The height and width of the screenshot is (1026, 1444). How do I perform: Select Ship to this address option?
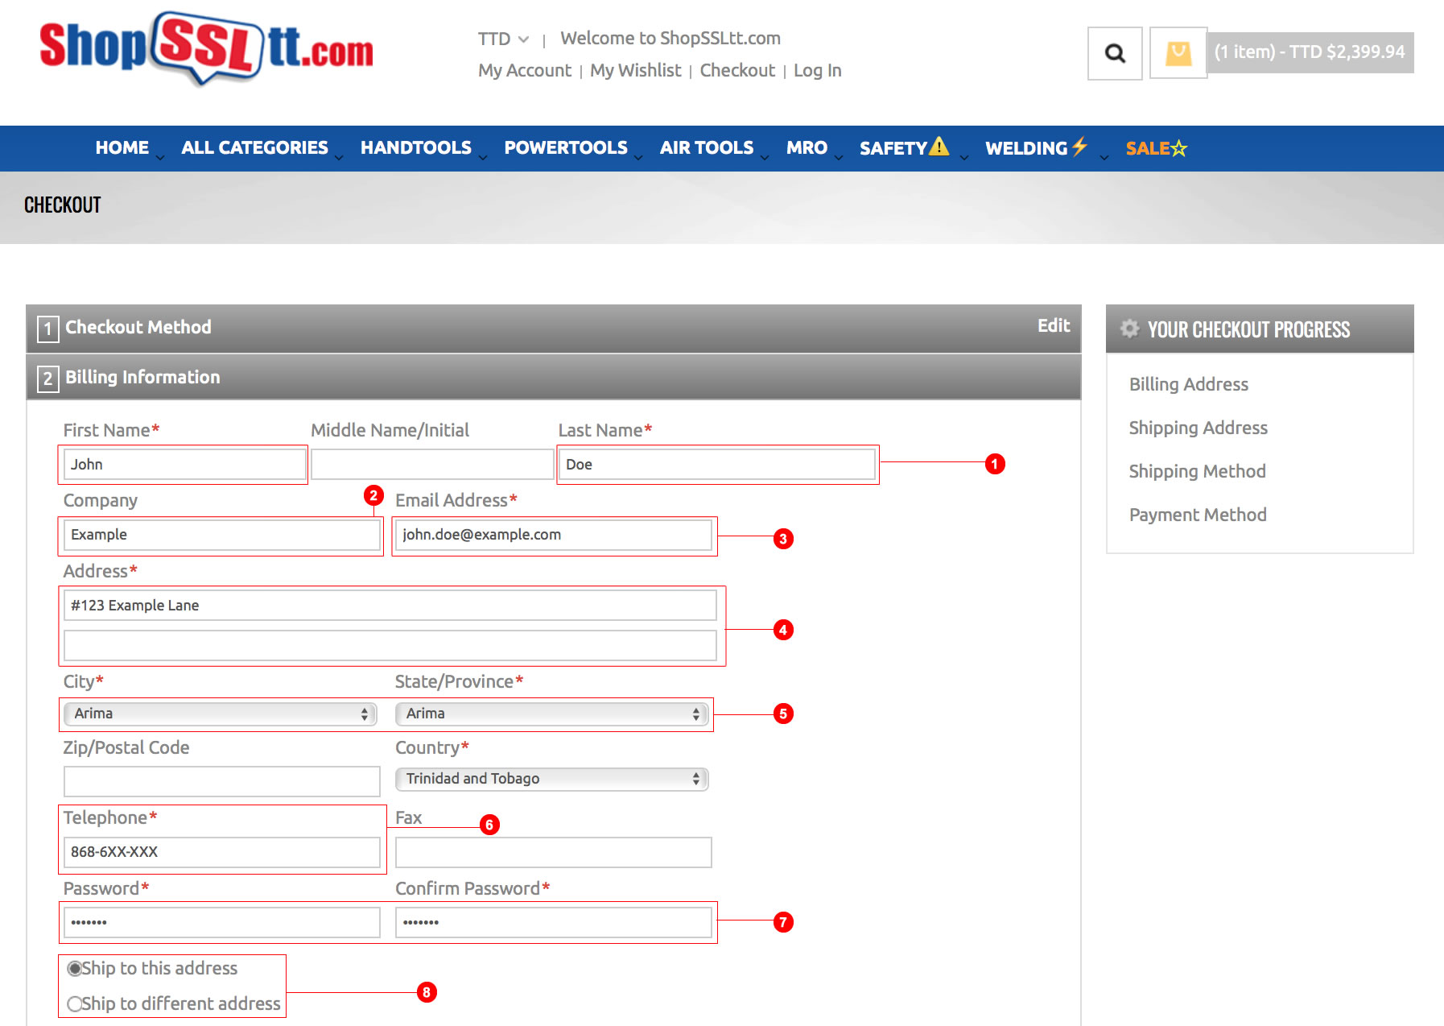[x=75, y=968]
